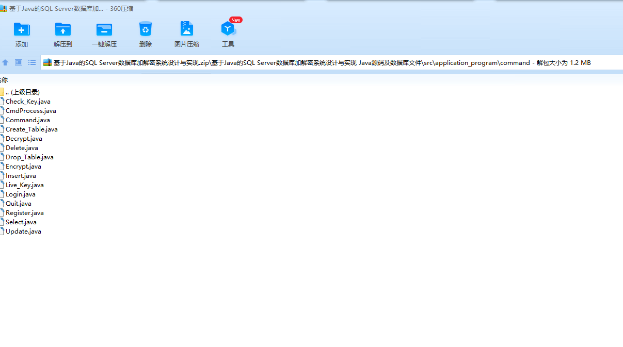The width and height of the screenshot is (623, 347).
Task: Open the 图片压缩 image compression tool
Action: (187, 29)
